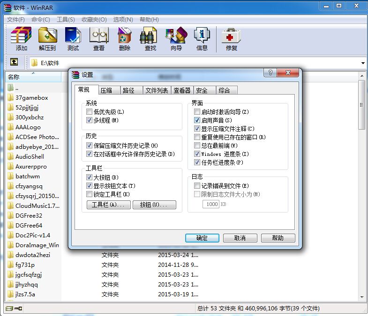Click the up-one-level folder icon
368x316 pixels.
14,62
